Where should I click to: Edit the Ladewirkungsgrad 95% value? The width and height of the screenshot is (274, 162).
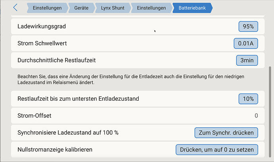[248, 26]
